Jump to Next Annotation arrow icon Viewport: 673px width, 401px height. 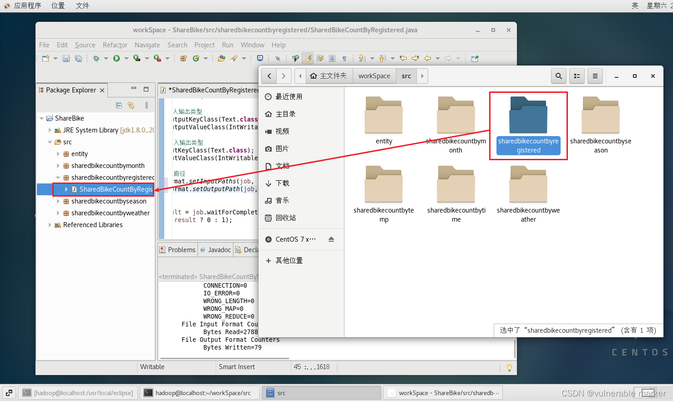coord(362,58)
